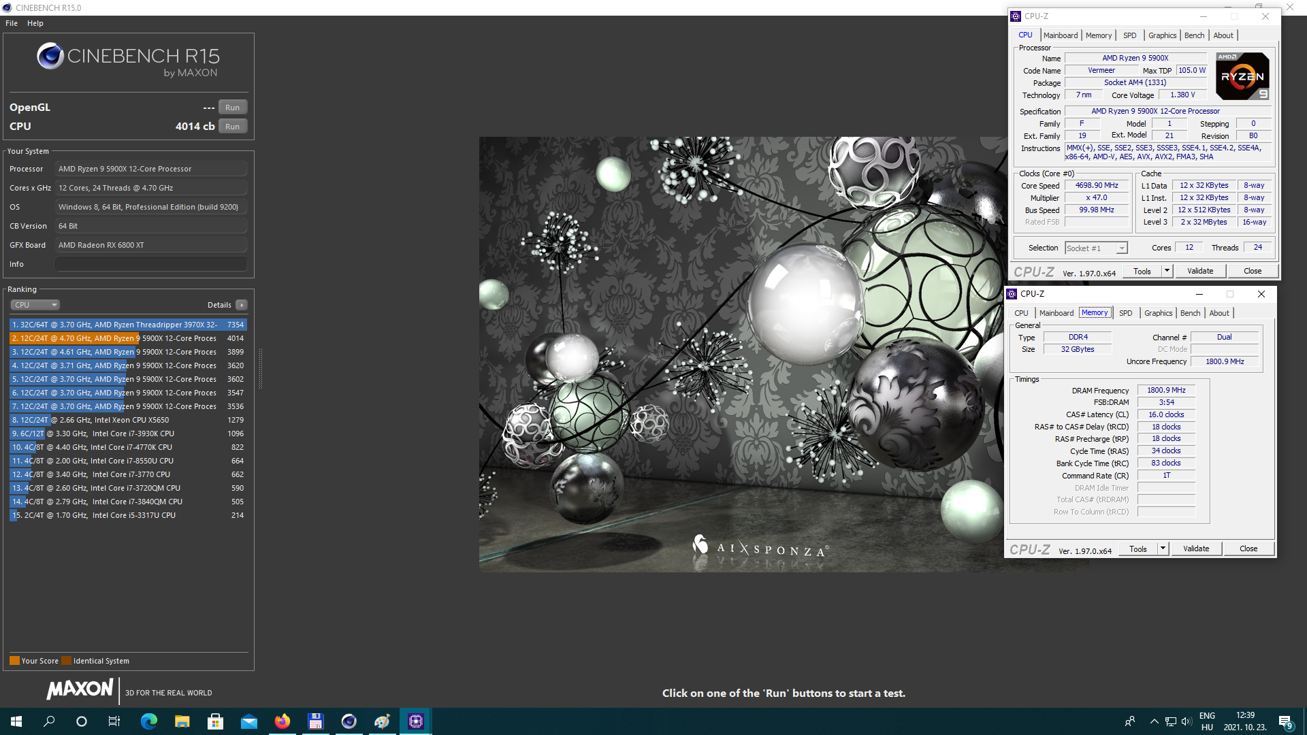The image size is (1307, 735).
Task: Switch to CPU-Z taskbar icon
Action: coord(415,721)
